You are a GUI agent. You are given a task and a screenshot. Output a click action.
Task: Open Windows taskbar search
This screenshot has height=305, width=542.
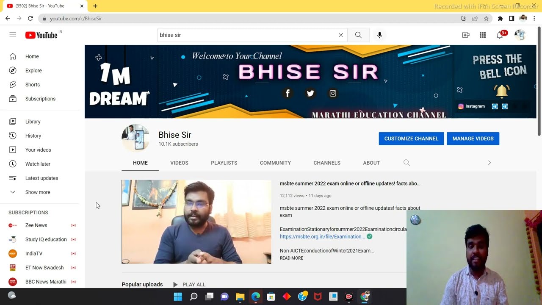194,297
